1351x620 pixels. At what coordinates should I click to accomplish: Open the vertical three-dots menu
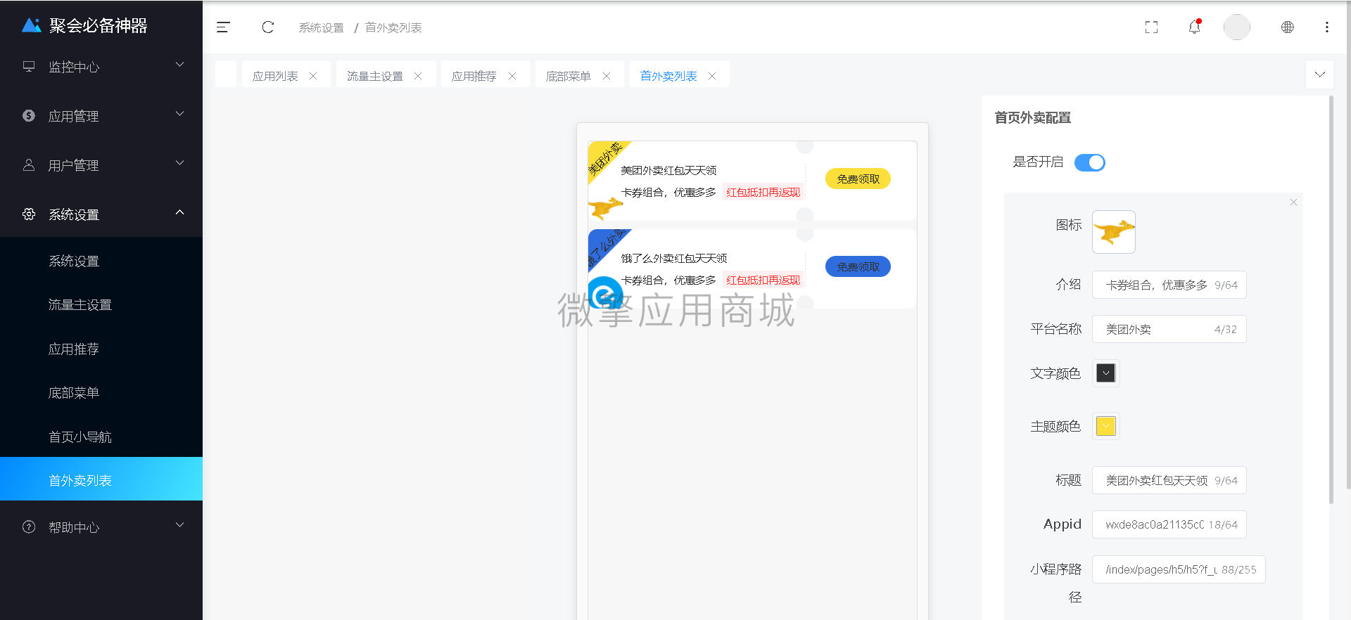(1326, 27)
